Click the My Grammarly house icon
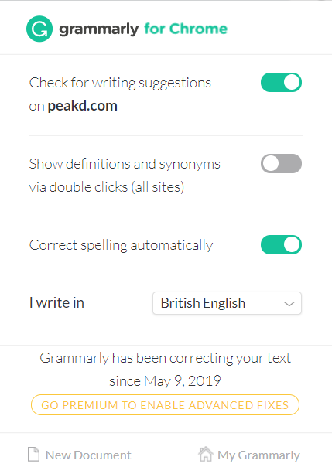This screenshot has width=332, height=474. (x=206, y=454)
